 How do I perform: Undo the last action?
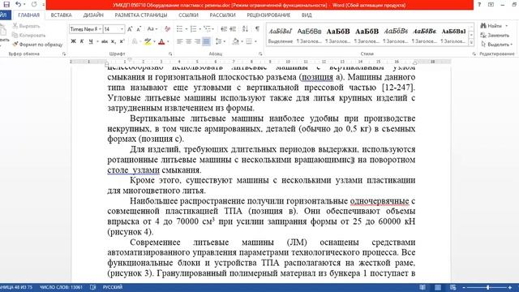point(18,5)
